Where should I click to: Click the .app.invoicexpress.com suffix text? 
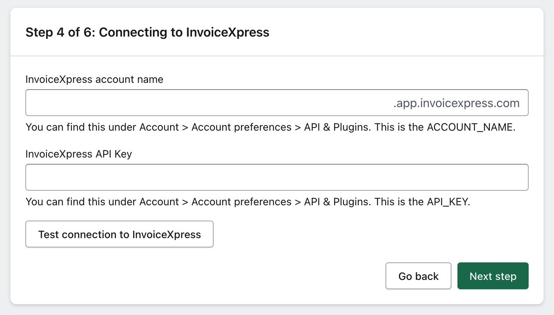(456, 103)
